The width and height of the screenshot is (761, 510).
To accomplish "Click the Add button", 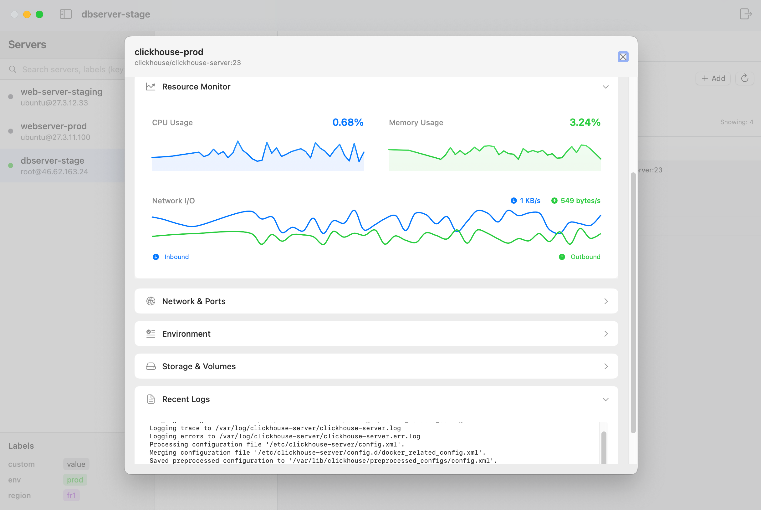I will tap(713, 79).
